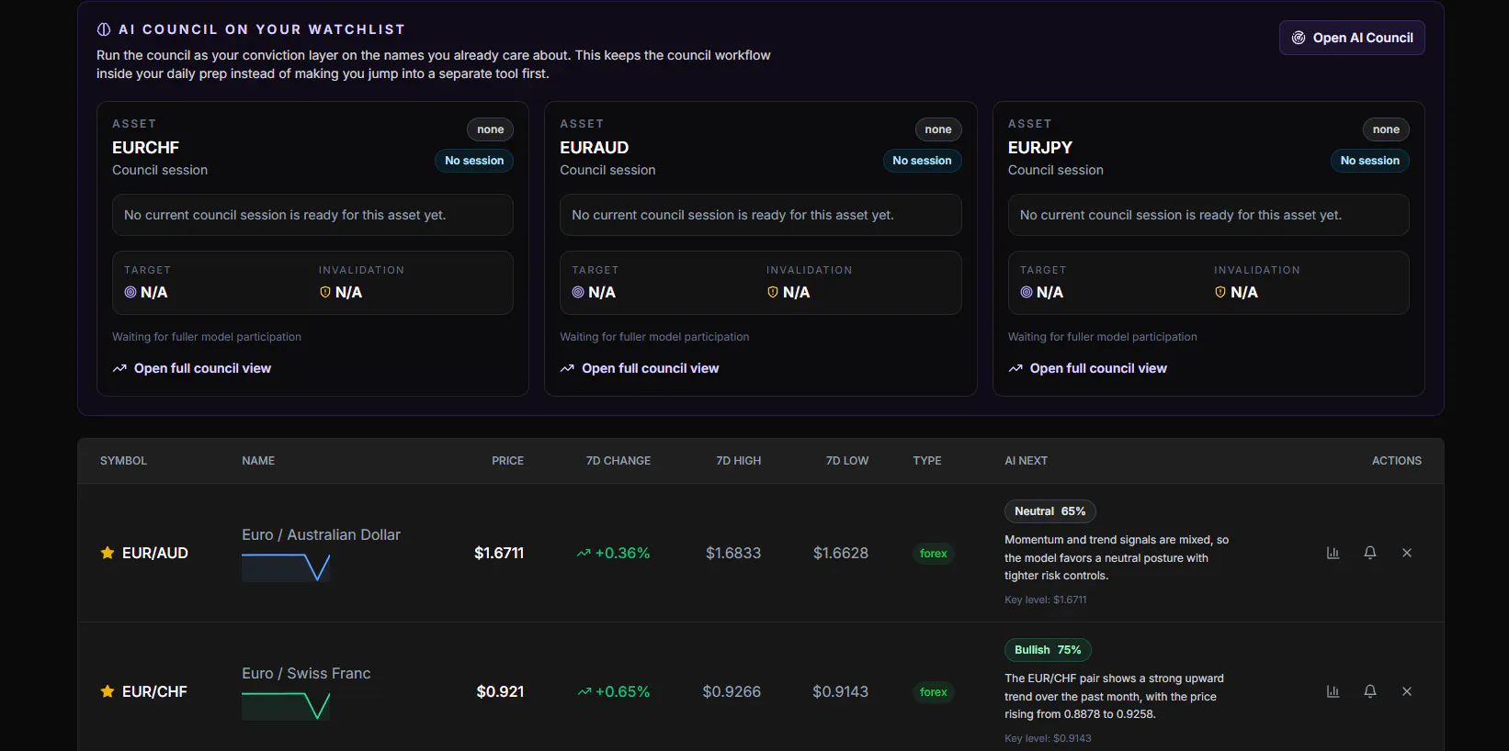This screenshot has width=1509, height=751.
Task: Click the Neutral 65% badge
Action: [x=1049, y=511]
